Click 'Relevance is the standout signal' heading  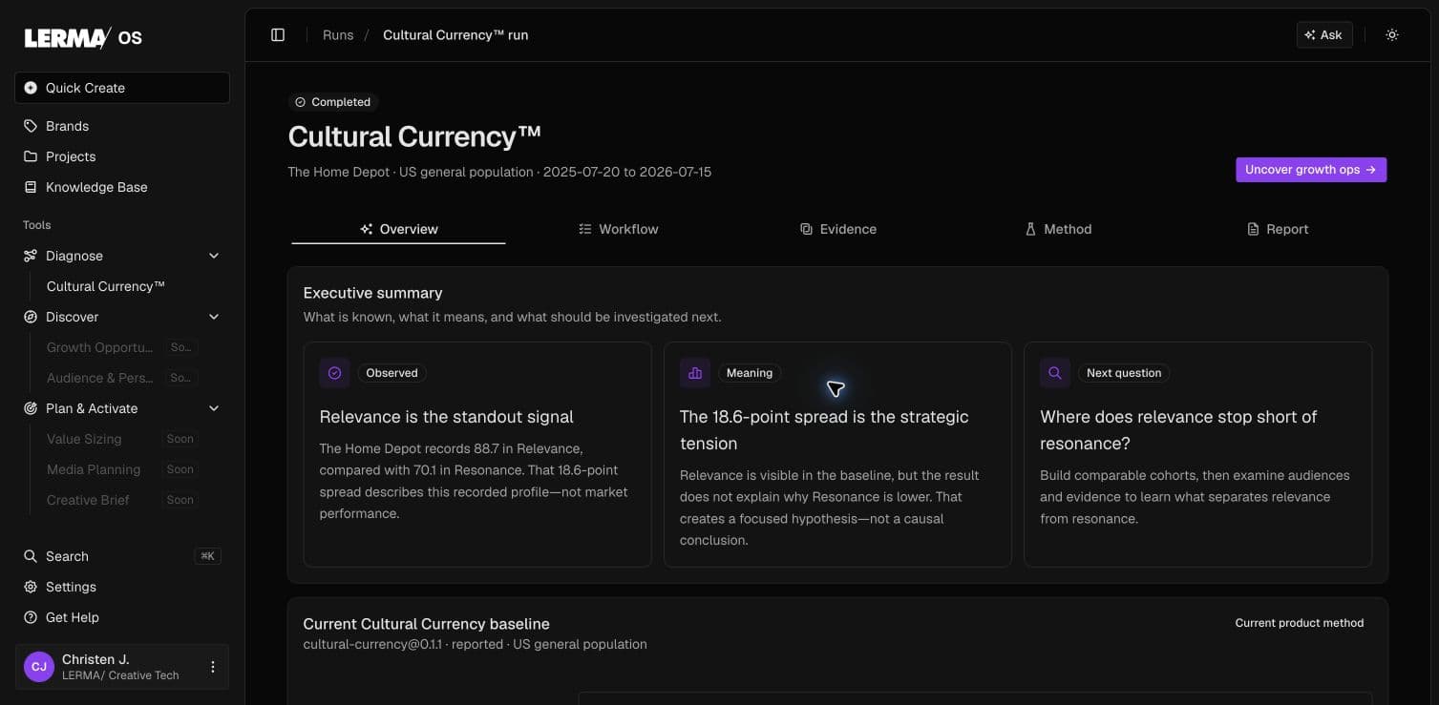pyautogui.click(x=446, y=417)
